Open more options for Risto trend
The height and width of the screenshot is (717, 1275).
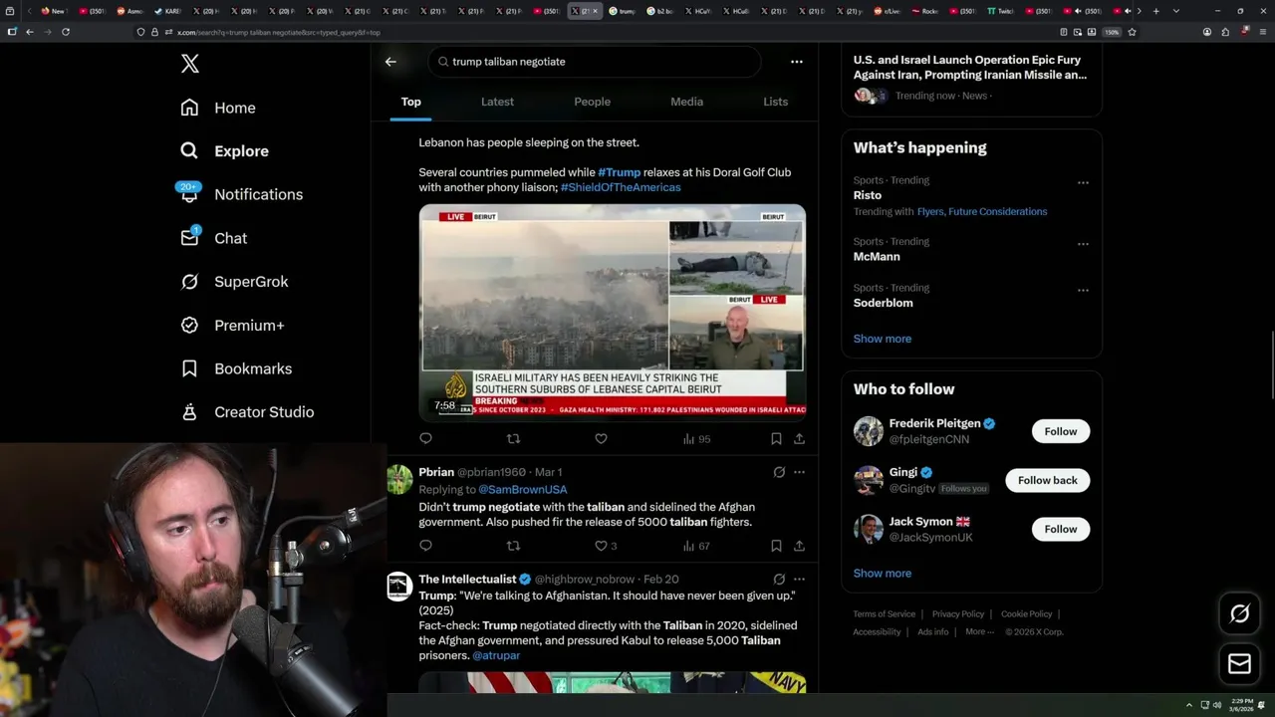(1083, 183)
